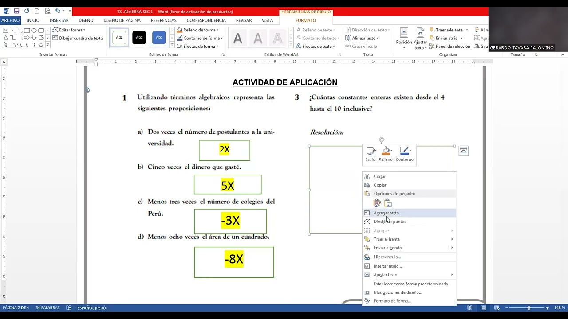Switch to read mode view in status bar
Image resolution: width=568 pixels, height=319 pixels.
469,307
